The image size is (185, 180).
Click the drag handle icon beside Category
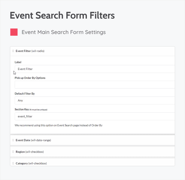coord(13,163)
